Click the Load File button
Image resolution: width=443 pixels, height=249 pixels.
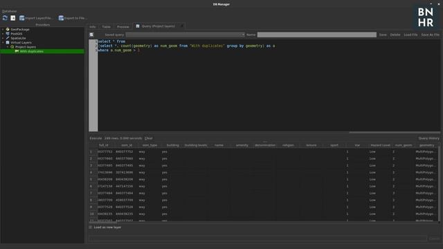click(x=410, y=35)
